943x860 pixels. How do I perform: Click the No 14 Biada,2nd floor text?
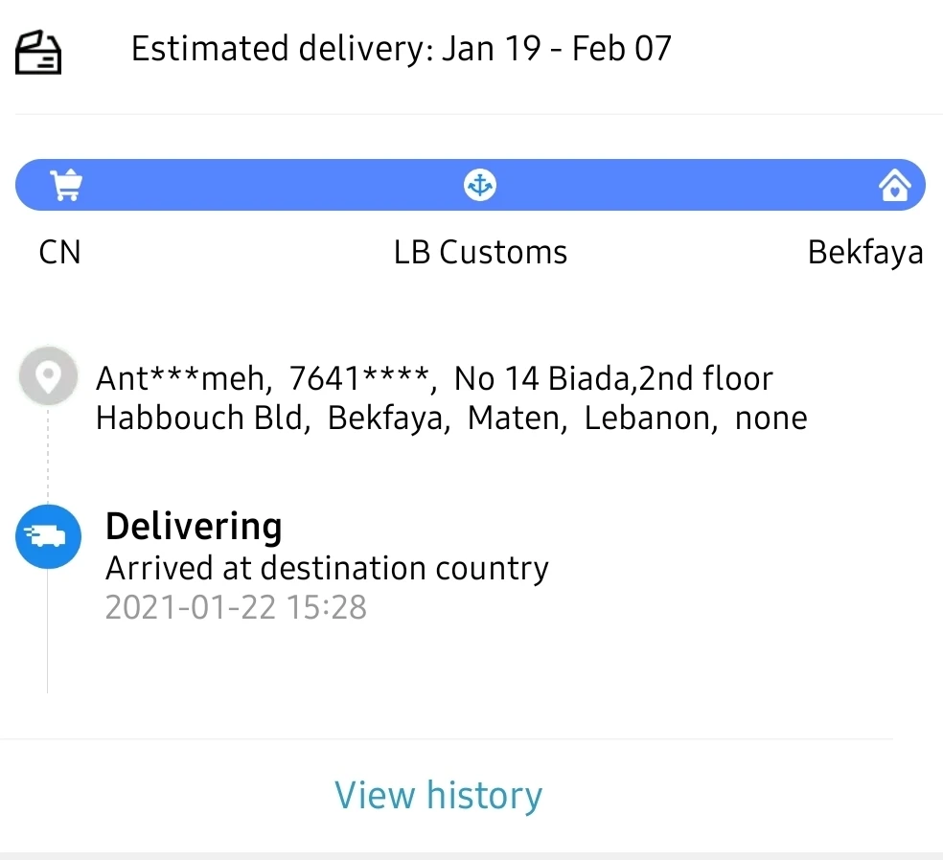click(613, 379)
